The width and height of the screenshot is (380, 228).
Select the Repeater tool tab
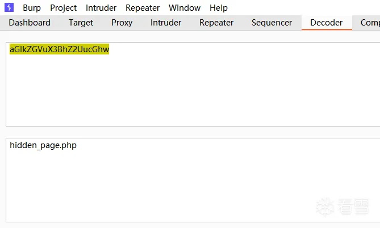216,23
